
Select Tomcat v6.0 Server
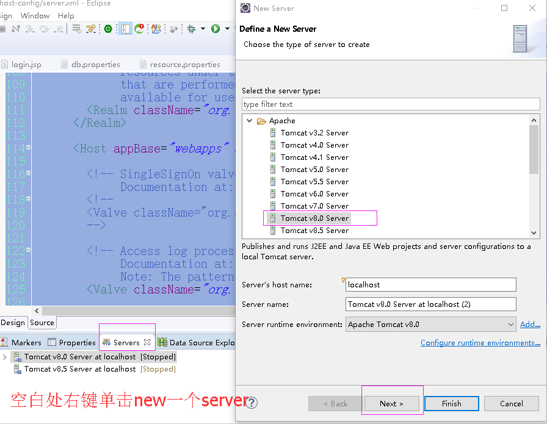click(x=314, y=194)
